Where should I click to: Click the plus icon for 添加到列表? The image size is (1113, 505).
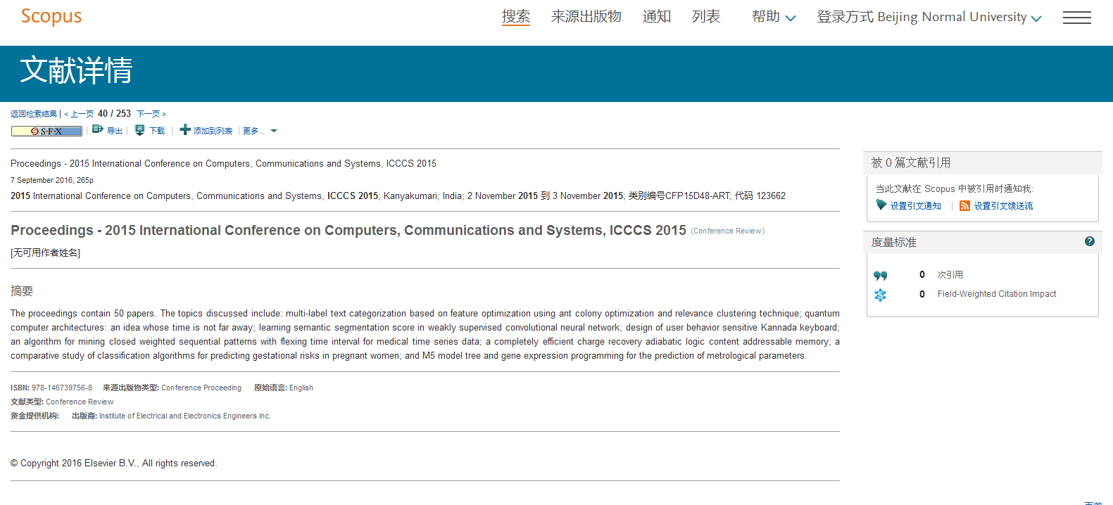pyautogui.click(x=185, y=129)
